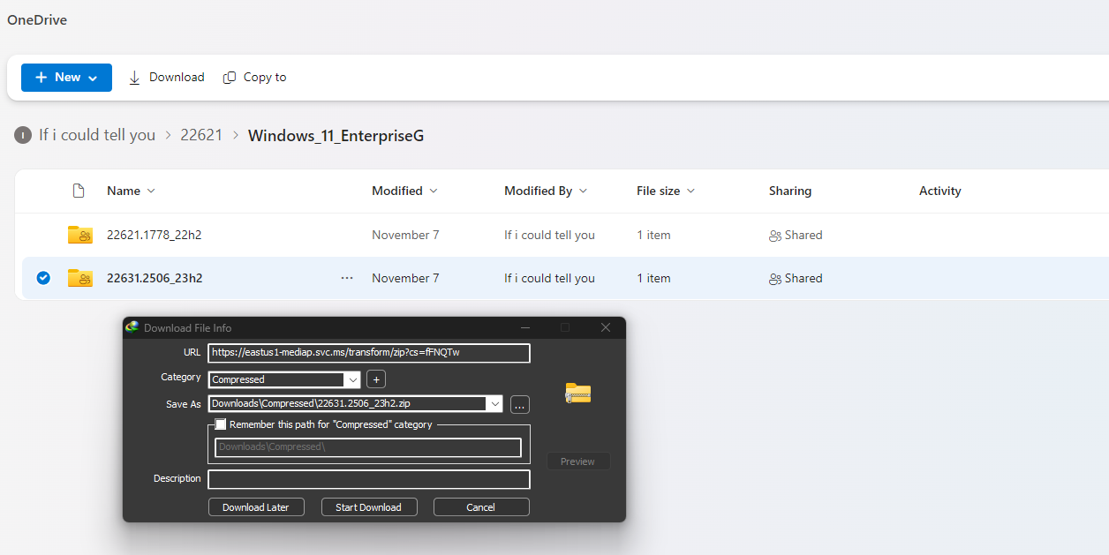
Task: Click the plus button to add category
Action: (376, 379)
